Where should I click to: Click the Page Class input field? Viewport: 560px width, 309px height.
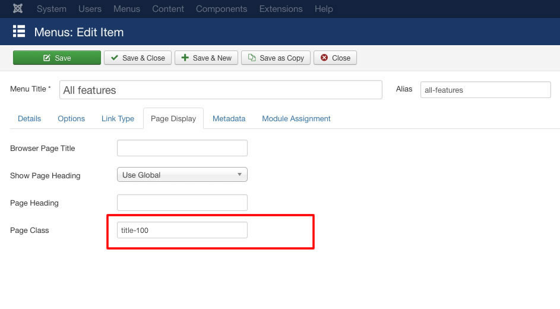pos(182,230)
